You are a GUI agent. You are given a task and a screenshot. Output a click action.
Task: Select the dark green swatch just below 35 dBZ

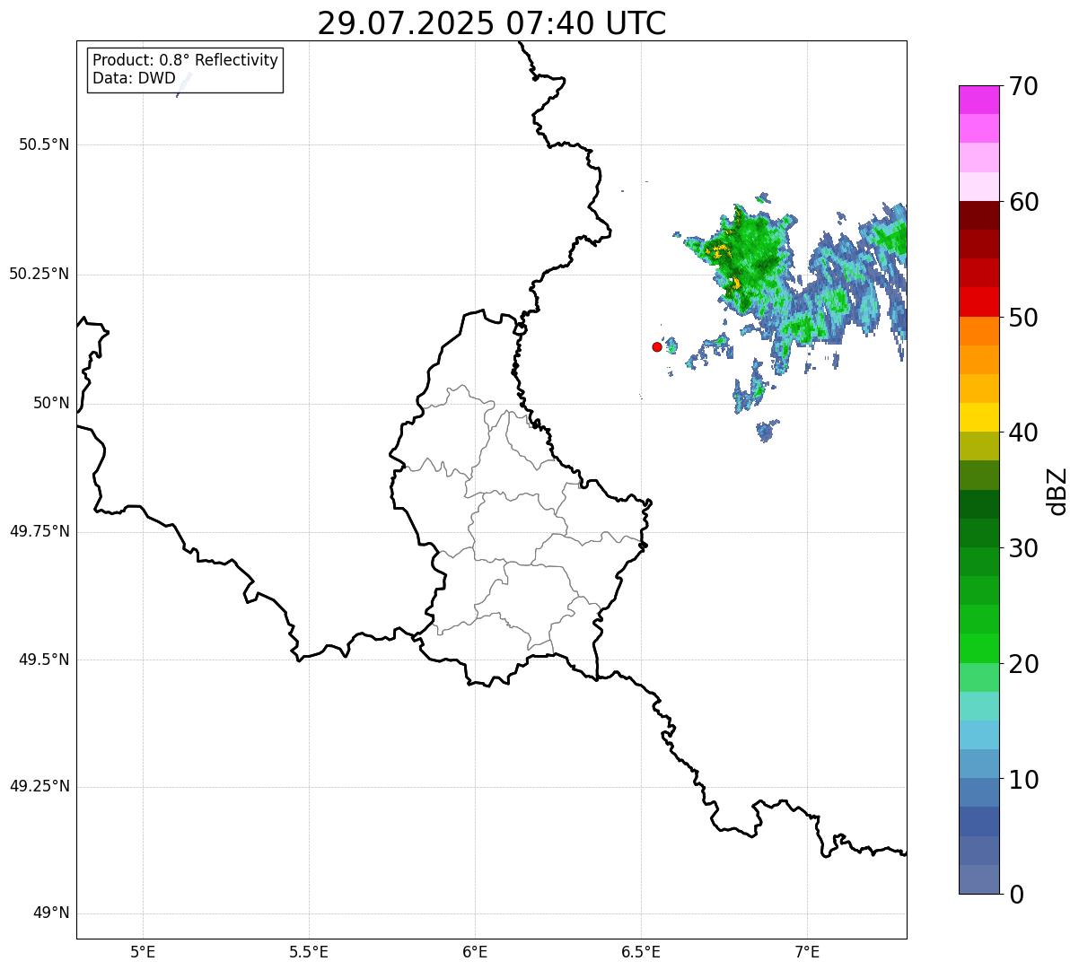978,504
